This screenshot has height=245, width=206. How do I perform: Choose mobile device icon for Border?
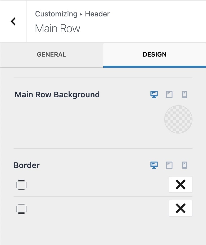click(x=185, y=165)
